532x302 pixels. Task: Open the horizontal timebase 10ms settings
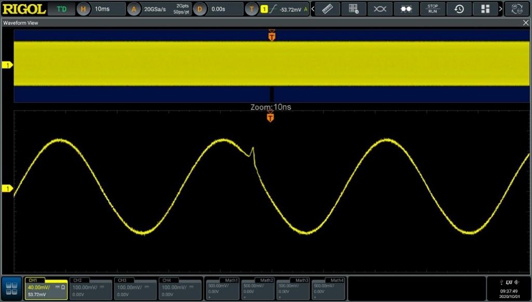pos(101,9)
